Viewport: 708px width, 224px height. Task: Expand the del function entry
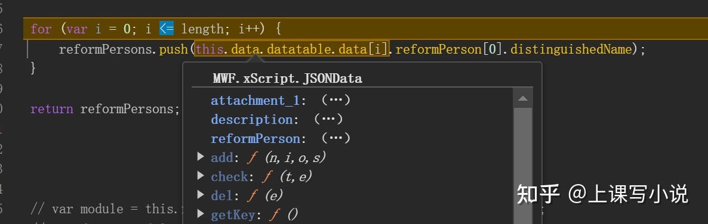201,195
